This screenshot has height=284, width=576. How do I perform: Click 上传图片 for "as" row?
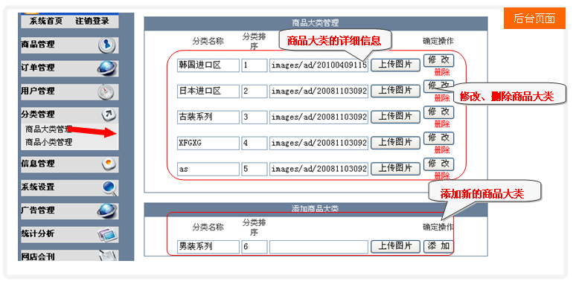[395, 169]
